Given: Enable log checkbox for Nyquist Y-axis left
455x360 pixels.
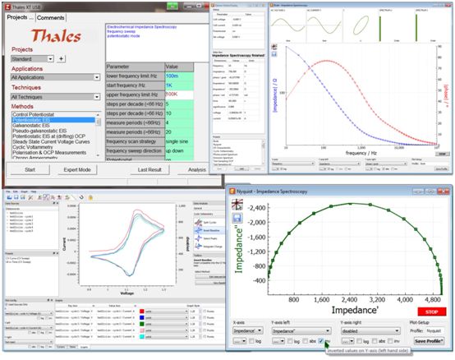Looking at the screenshot, I should click(290, 341).
